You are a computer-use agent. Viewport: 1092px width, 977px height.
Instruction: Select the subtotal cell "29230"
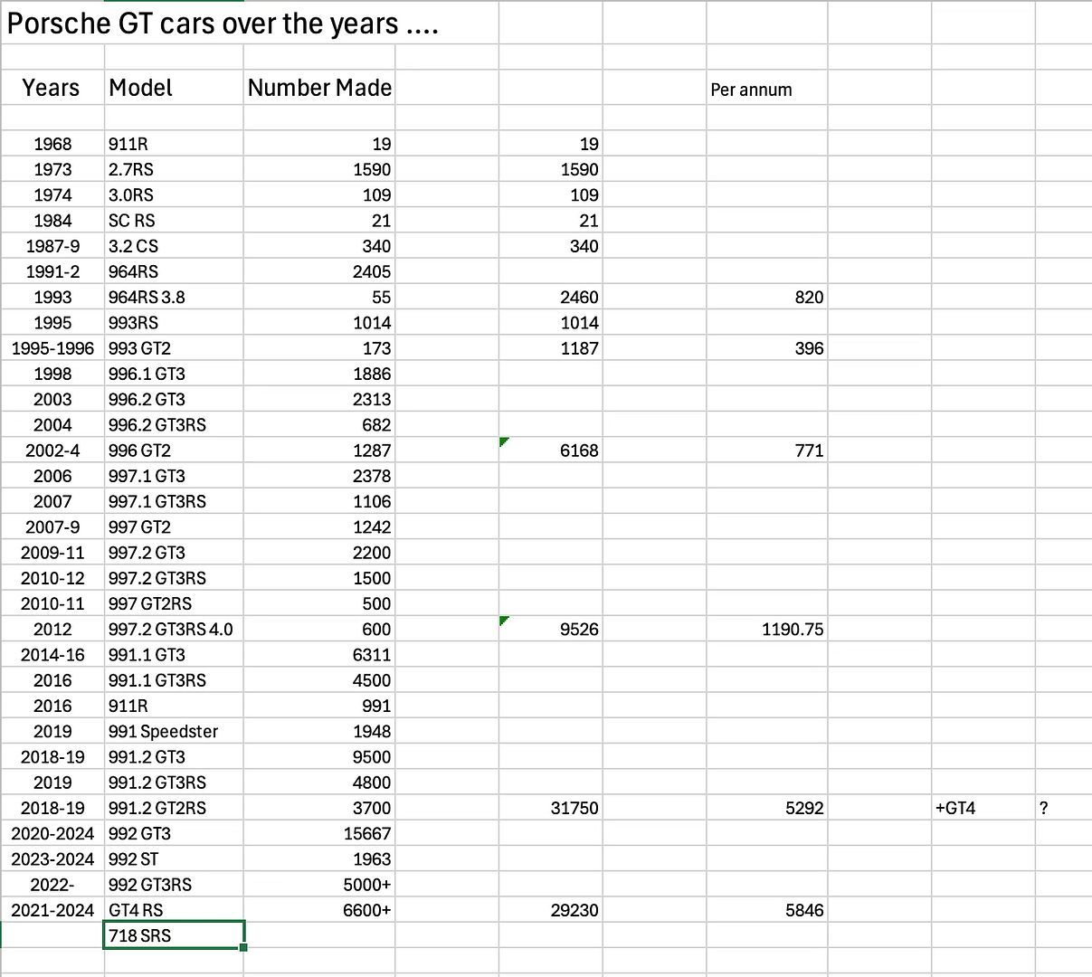tap(550, 910)
